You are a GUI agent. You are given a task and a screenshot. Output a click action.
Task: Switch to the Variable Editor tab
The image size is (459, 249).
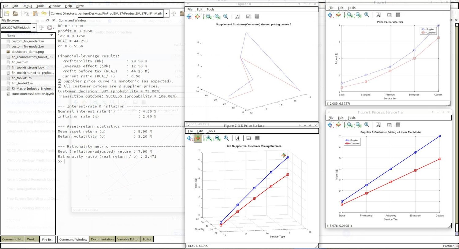coord(128,239)
